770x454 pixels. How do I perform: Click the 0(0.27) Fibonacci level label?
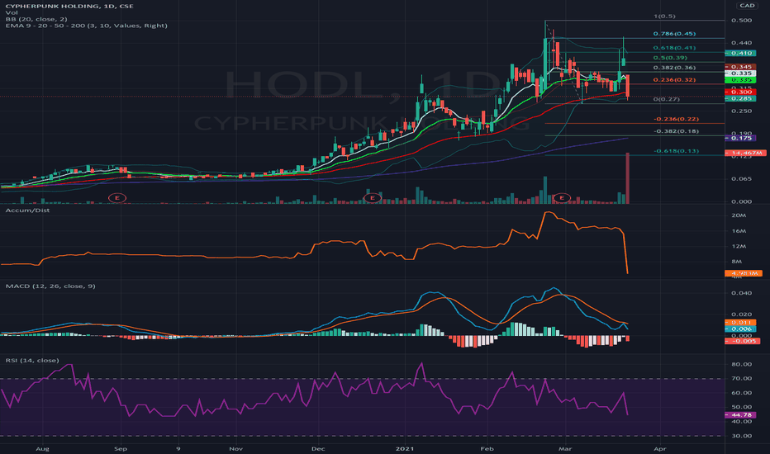pyautogui.click(x=667, y=99)
